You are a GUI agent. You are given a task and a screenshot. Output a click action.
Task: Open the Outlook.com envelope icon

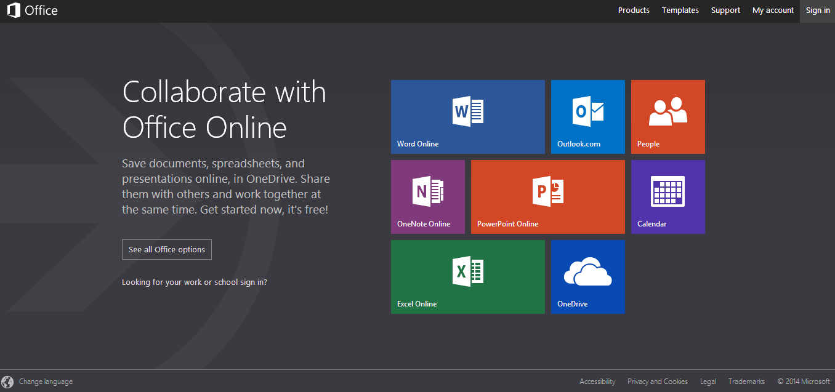588,111
